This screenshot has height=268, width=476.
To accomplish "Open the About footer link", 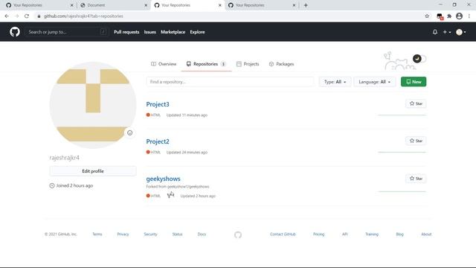I will [x=426, y=234].
